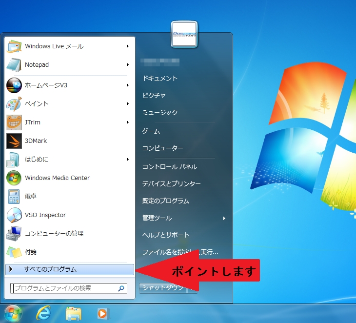This screenshot has width=356, height=323.
Task: Open the 3DMark icon
Action: click(14, 141)
